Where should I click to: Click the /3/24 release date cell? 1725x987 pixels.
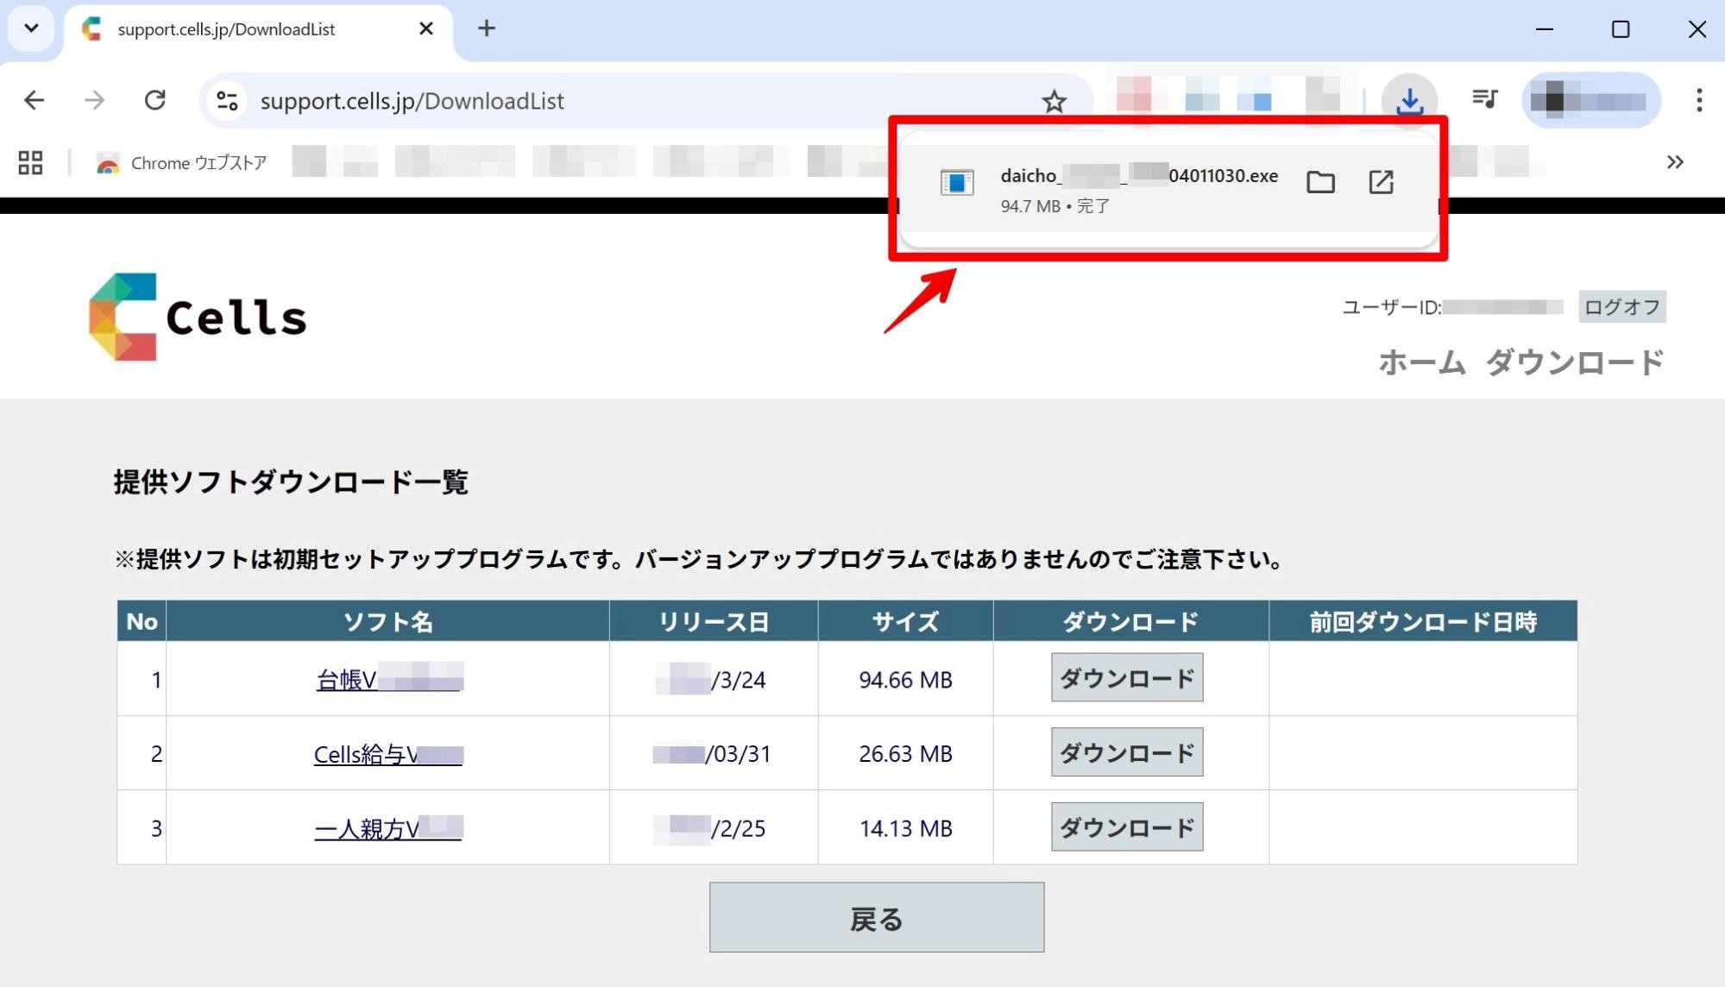coord(714,680)
